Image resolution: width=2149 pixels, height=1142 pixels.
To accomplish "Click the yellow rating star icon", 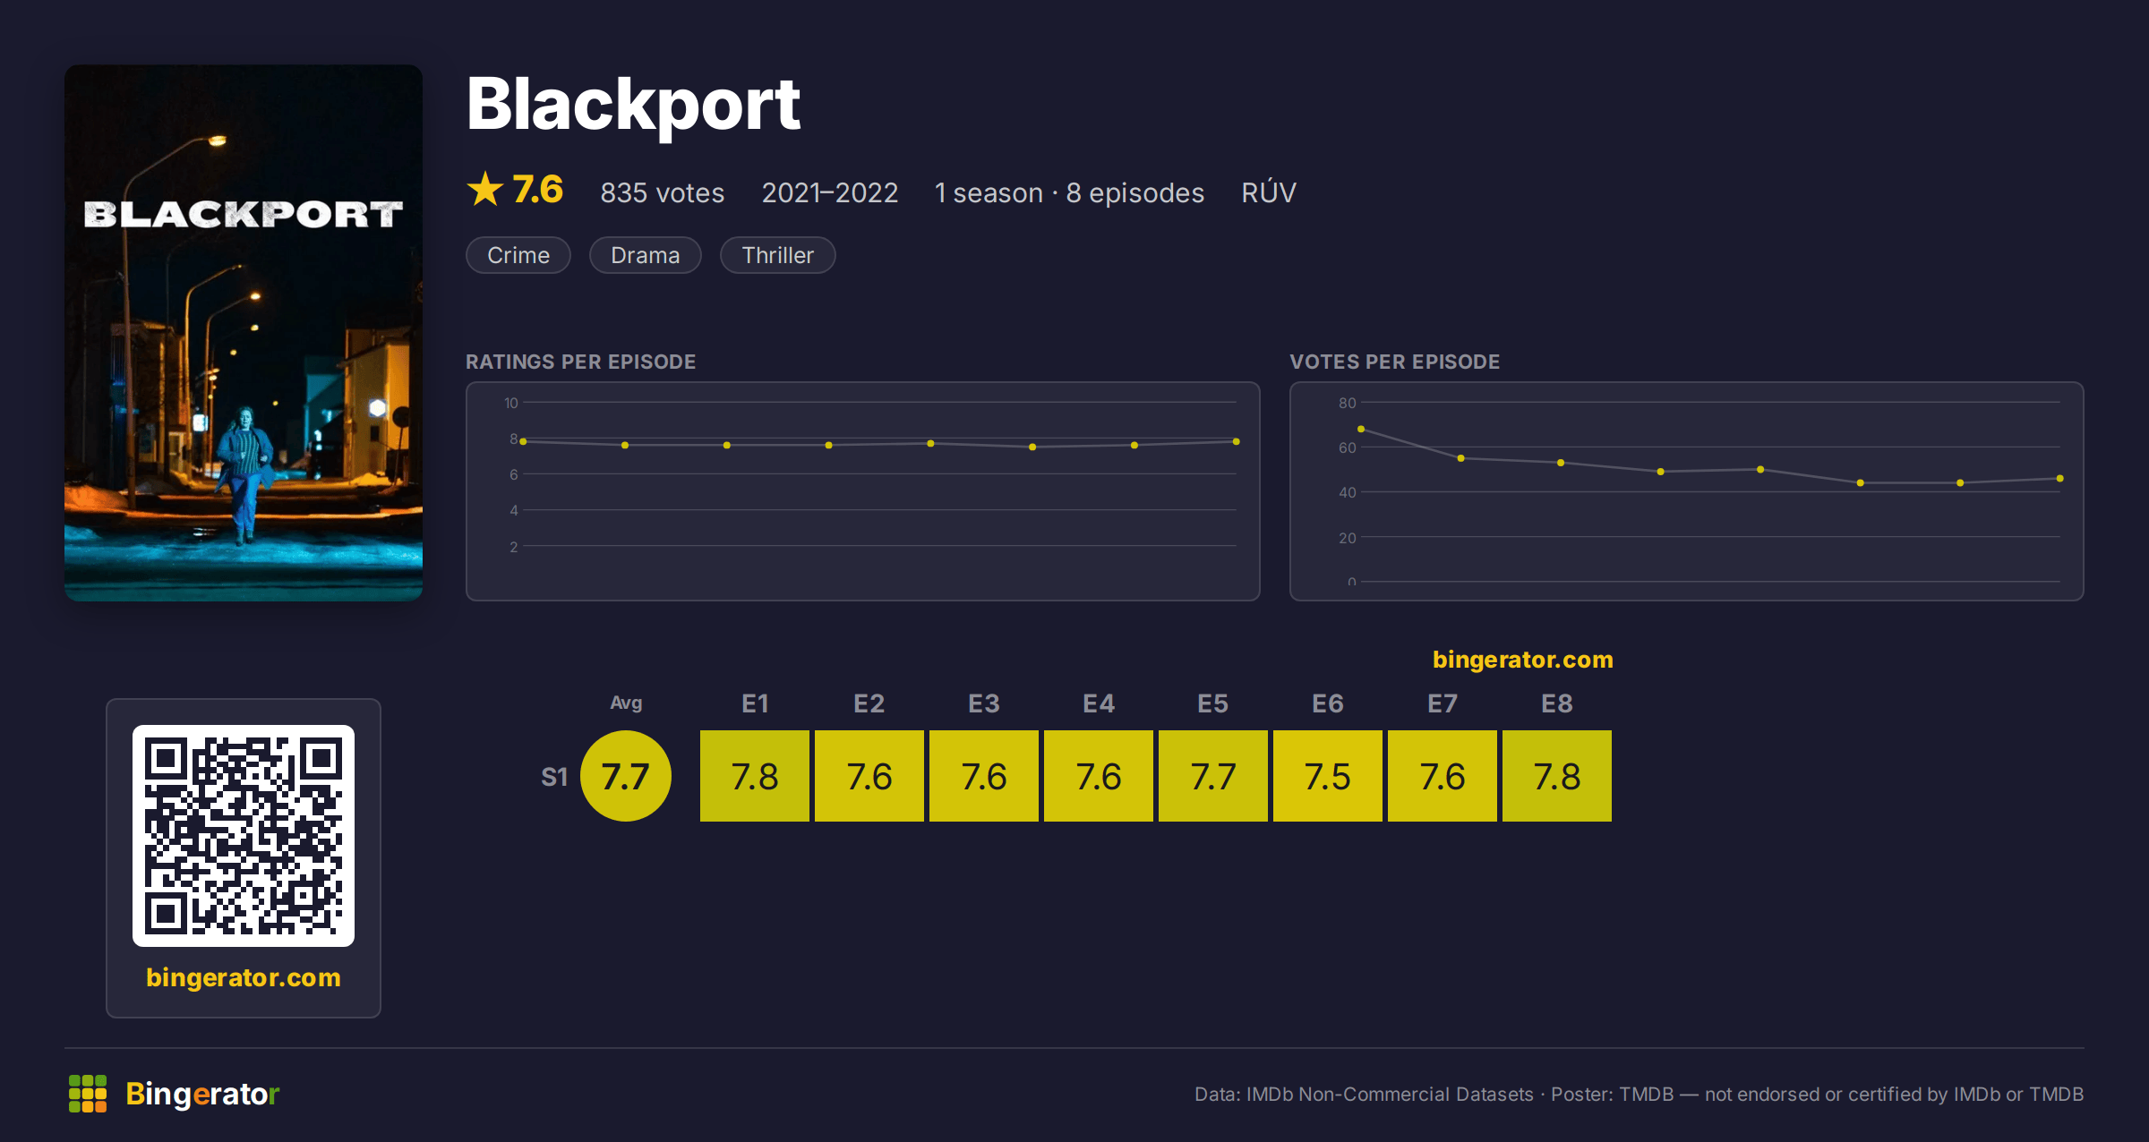I will pos(485,190).
